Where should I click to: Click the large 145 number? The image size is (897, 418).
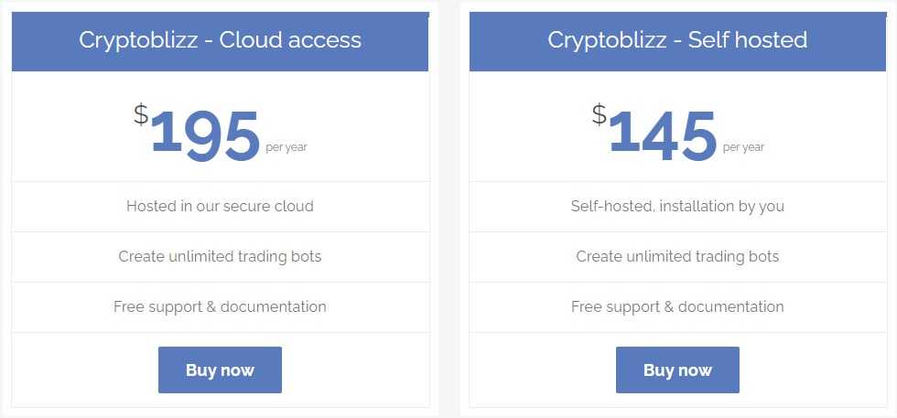(x=663, y=135)
